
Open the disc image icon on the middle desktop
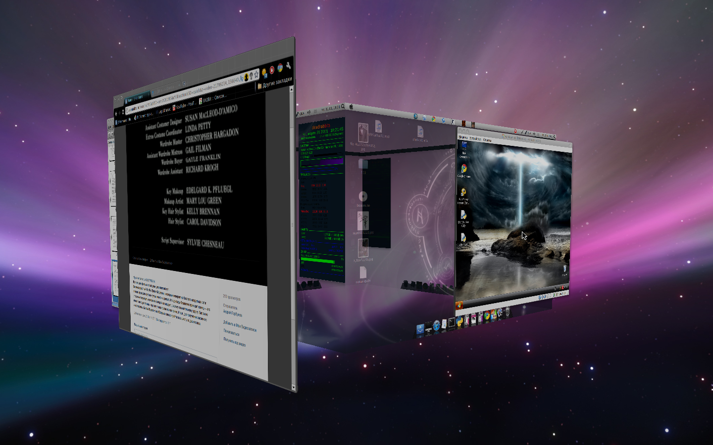click(x=363, y=197)
